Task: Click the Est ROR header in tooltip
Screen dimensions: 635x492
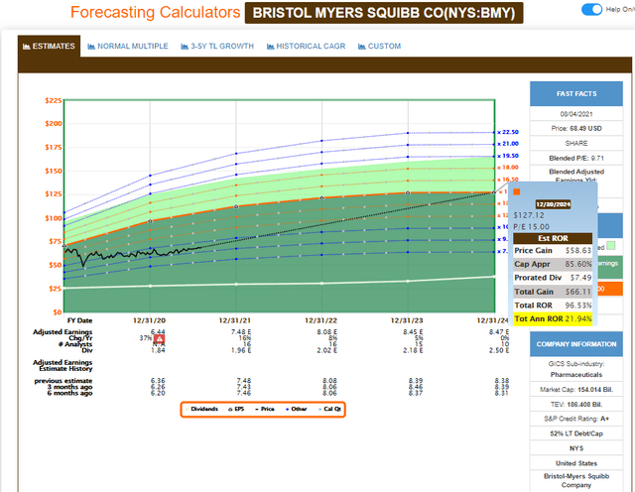Action: [x=553, y=238]
